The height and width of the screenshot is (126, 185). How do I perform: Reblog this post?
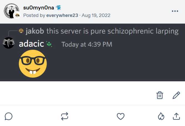(64, 117)
